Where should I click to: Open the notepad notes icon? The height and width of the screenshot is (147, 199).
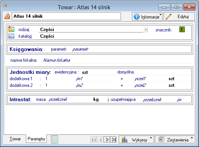tap(55, 140)
